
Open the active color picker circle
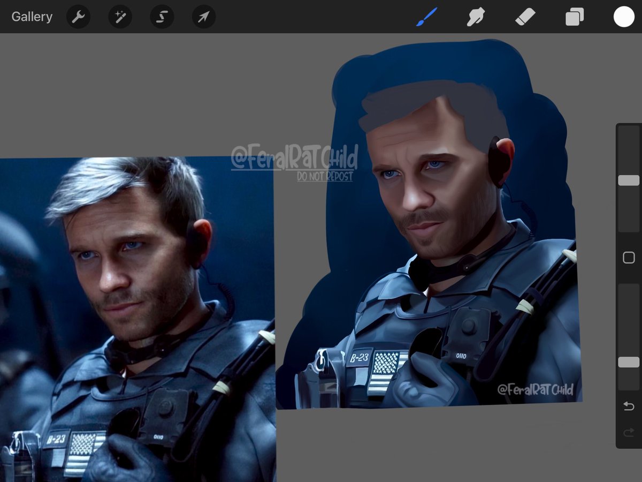tap(624, 17)
